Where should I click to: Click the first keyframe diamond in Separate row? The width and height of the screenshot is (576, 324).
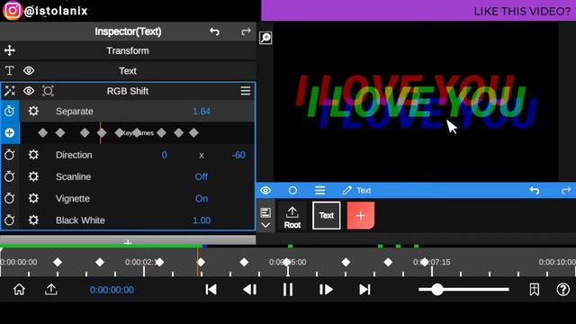pyautogui.click(x=43, y=132)
